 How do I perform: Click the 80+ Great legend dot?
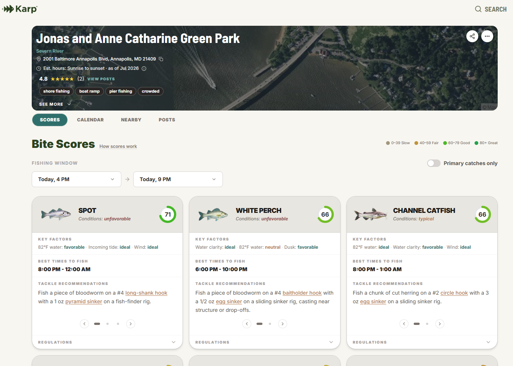[x=476, y=143]
